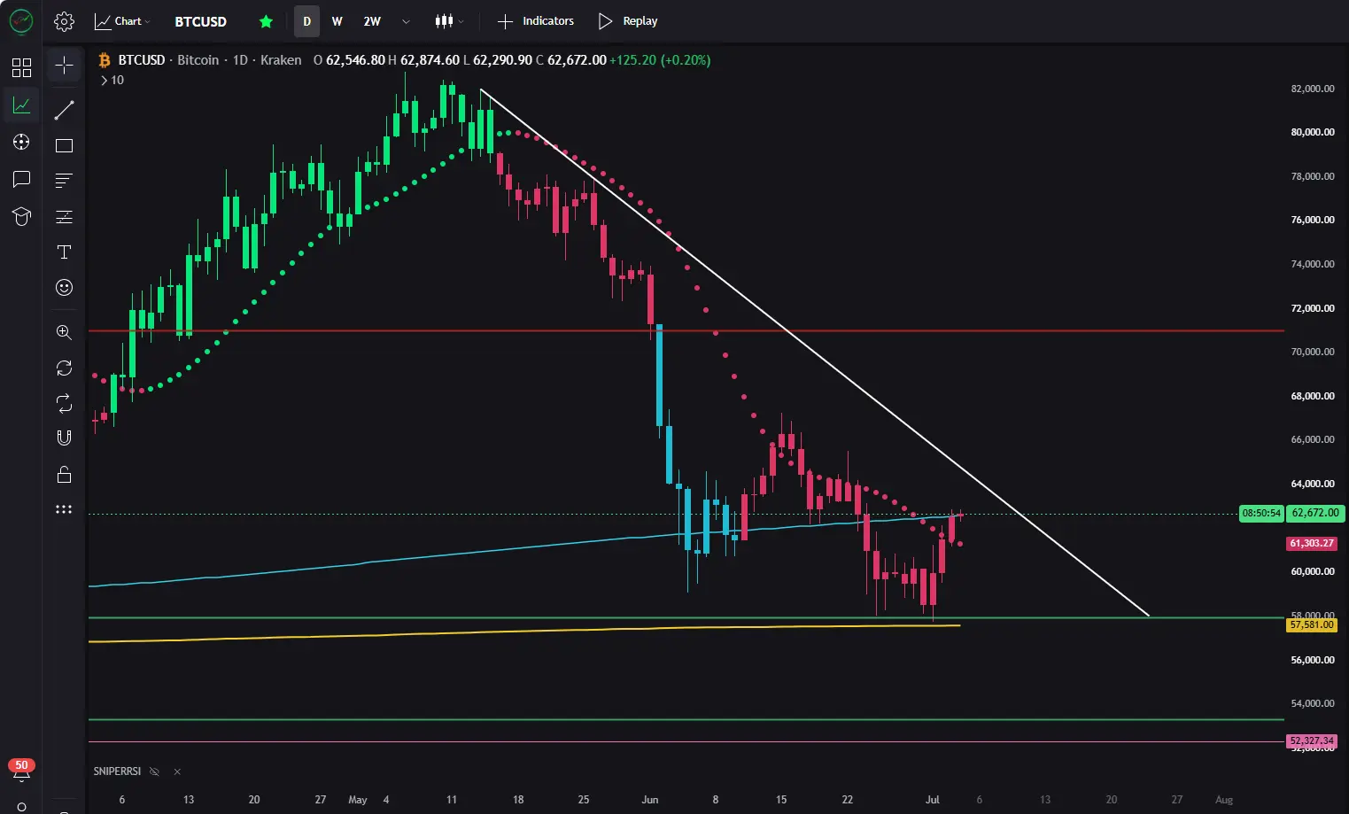Image resolution: width=1349 pixels, height=814 pixels.
Task: Select the trend line drawing tool
Action: tap(64, 111)
